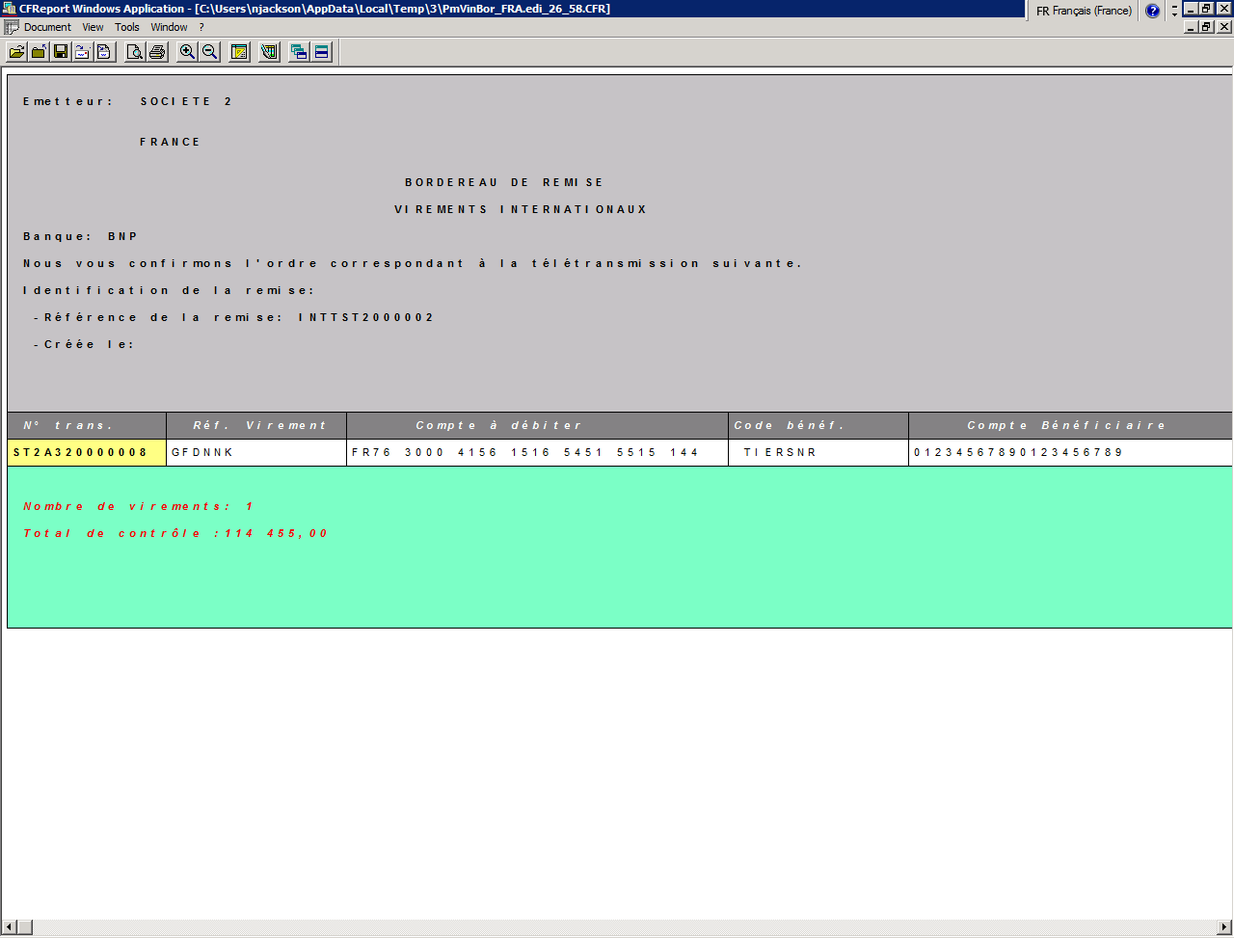Select transaction number ST2A320000008 cell
This screenshot has width=1234, height=938.
click(x=86, y=452)
